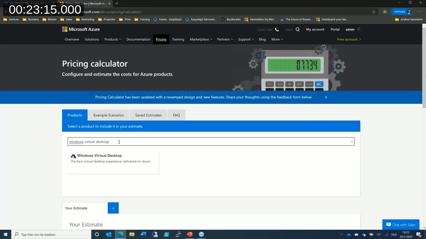The height and width of the screenshot is (239, 426).
Task: Open the site search magnifier icon
Action: (x=298, y=30)
